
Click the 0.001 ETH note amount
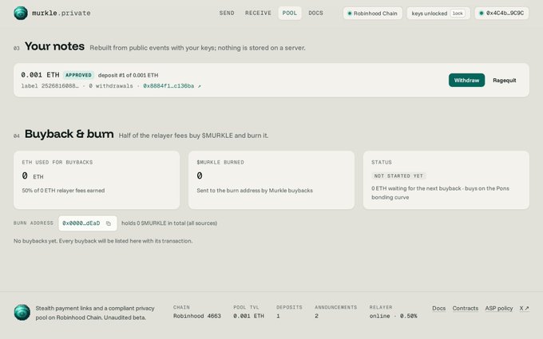pyautogui.click(x=40, y=75)
